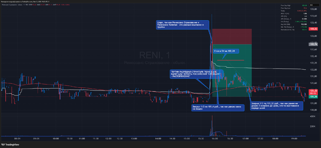Click the 'Vol (Today)' stats row
The width and height of the screenshot is (321, 148).
(x=294, y=22)
